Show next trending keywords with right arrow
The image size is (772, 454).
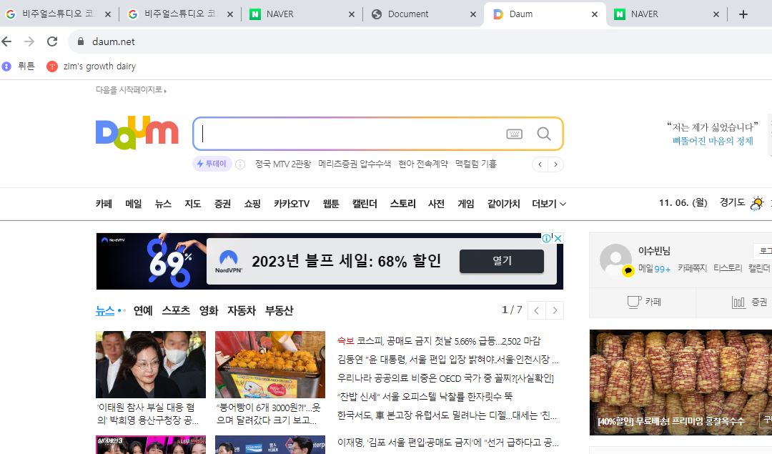pyautogui.click(x=555, y=164)
